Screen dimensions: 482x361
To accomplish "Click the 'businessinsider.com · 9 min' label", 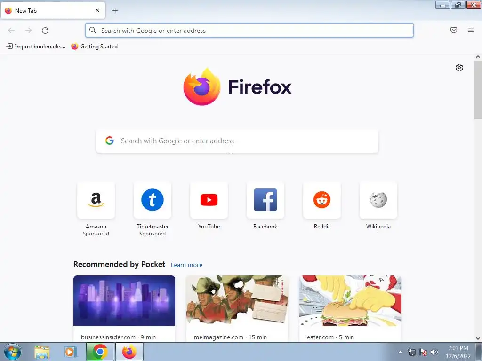I will pos(118,337).
